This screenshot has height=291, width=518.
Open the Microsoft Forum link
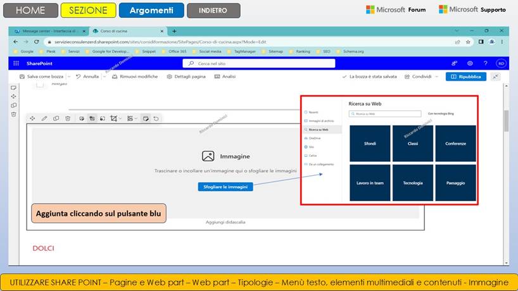(396, 9)
